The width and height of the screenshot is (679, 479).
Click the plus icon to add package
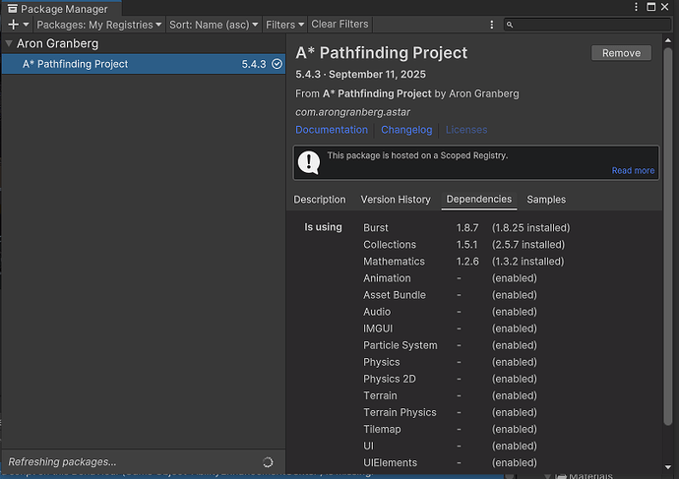(x=13, y=24)
